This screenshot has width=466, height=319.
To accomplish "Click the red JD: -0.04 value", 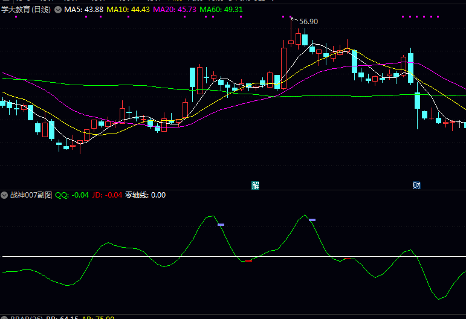I will [106, 195].
